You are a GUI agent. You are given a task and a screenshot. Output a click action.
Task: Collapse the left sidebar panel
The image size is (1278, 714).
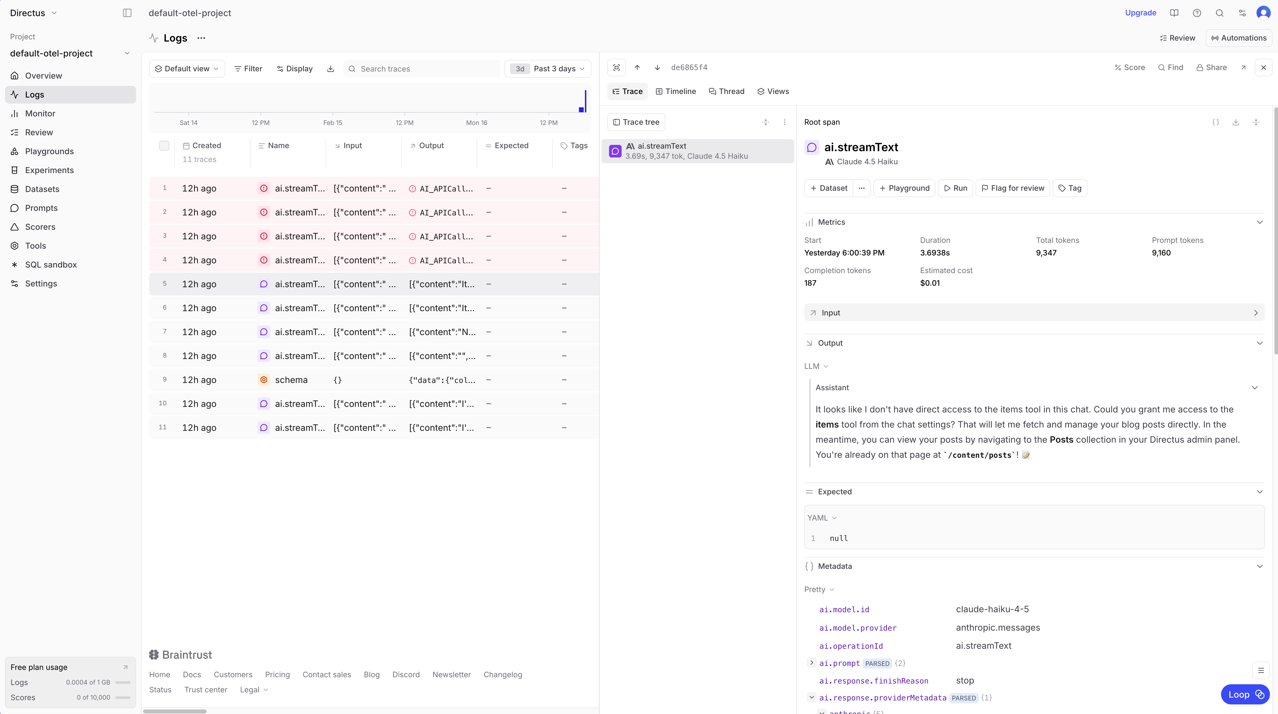[x=127, y=13]
